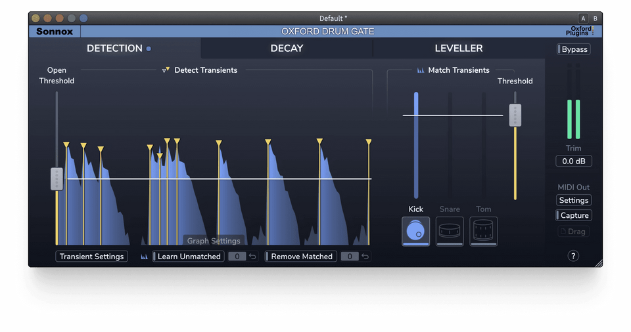Click the undo arrow beside Learn Unmatched
Image resolution: width=631 pixels, height=332 pixels.
point(253,257)
